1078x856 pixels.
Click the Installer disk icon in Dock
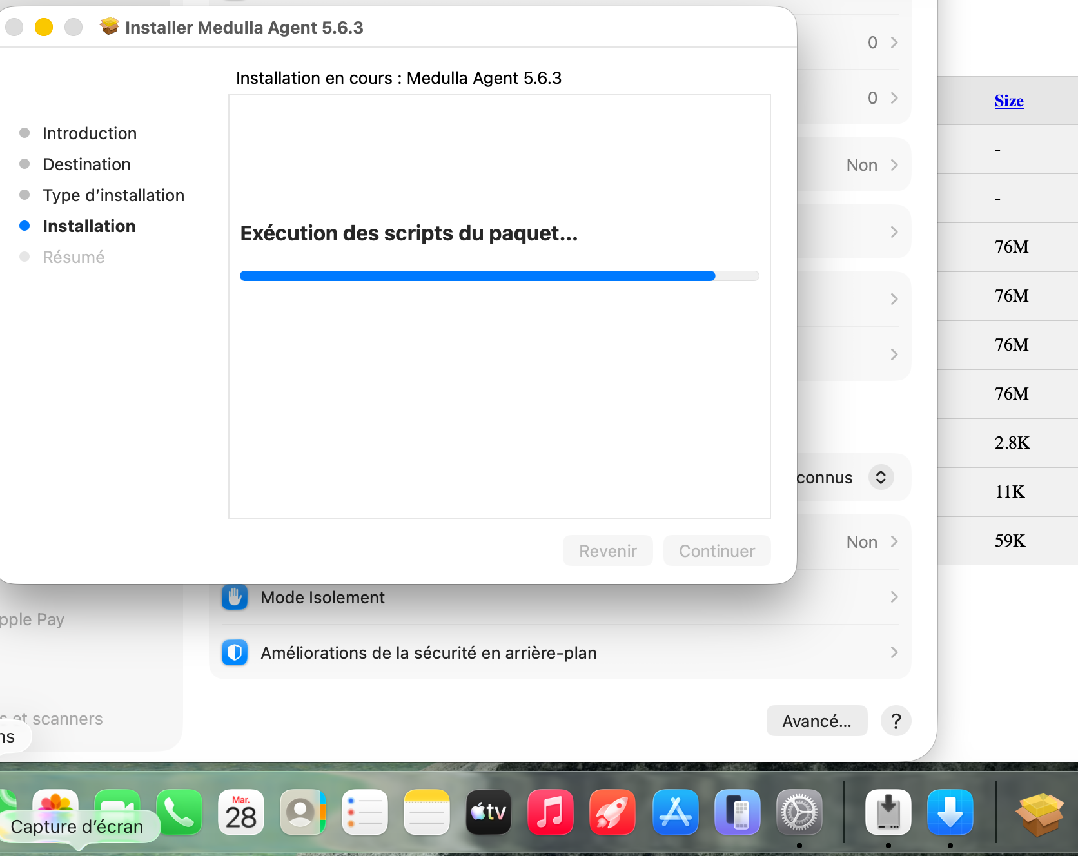pyautogui.click(x=888, y=812)
